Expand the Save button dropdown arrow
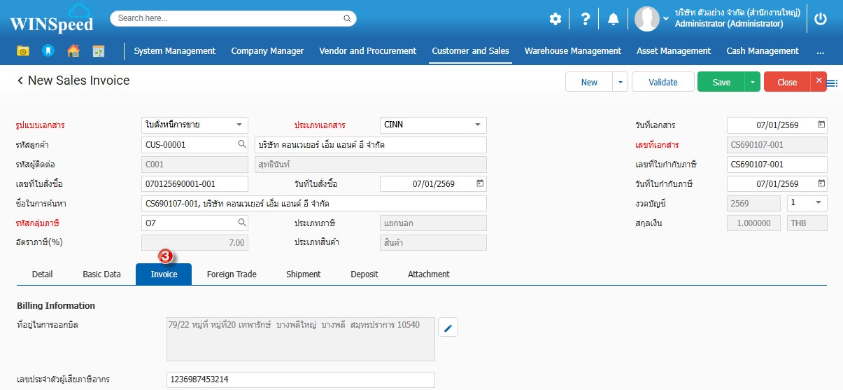843x390 pixels. tap(752, 82)
